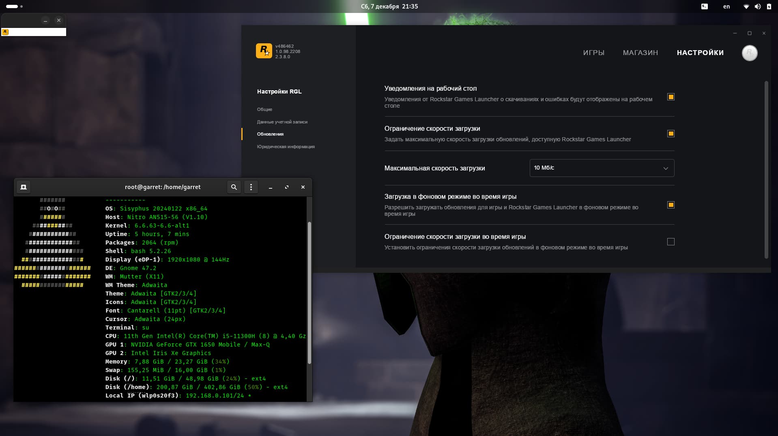Disable the download speed limit checkbox
This screenshot has height=436, width=778.
pyautogui.click(x=671, y=134)
